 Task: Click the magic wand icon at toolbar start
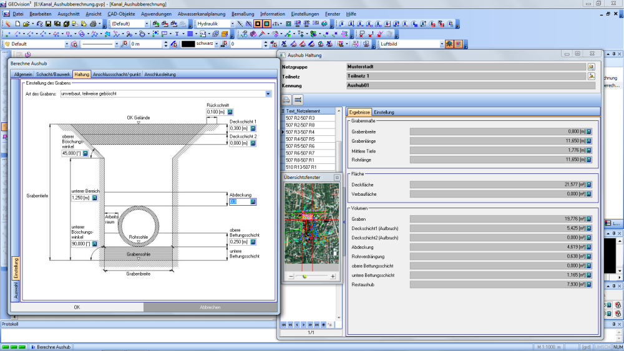pos(8,24)
